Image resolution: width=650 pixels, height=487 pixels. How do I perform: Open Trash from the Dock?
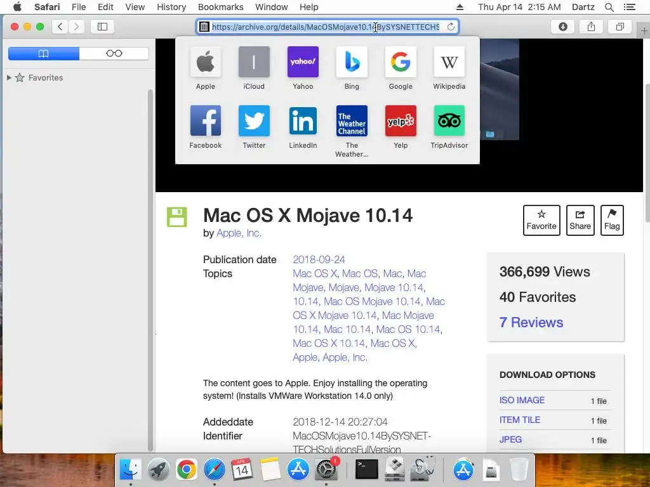click(519, 470)
